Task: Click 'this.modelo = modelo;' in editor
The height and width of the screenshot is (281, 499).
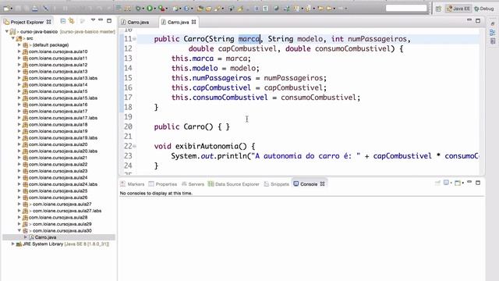Action: click(215, 68)
